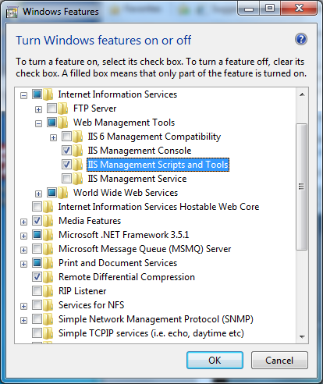Screen dimensions: 323x384
Task: Enable the FTP Server checkbox
Action: point(51,108)
